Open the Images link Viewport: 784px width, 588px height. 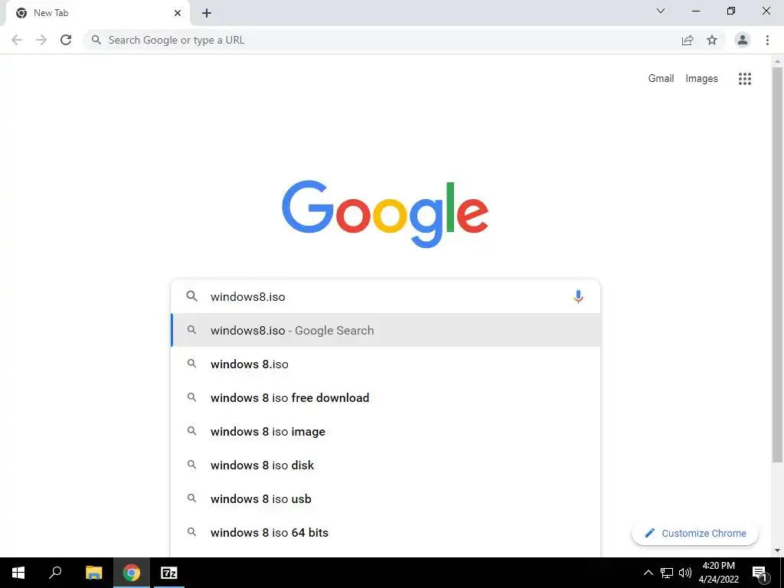701,79
